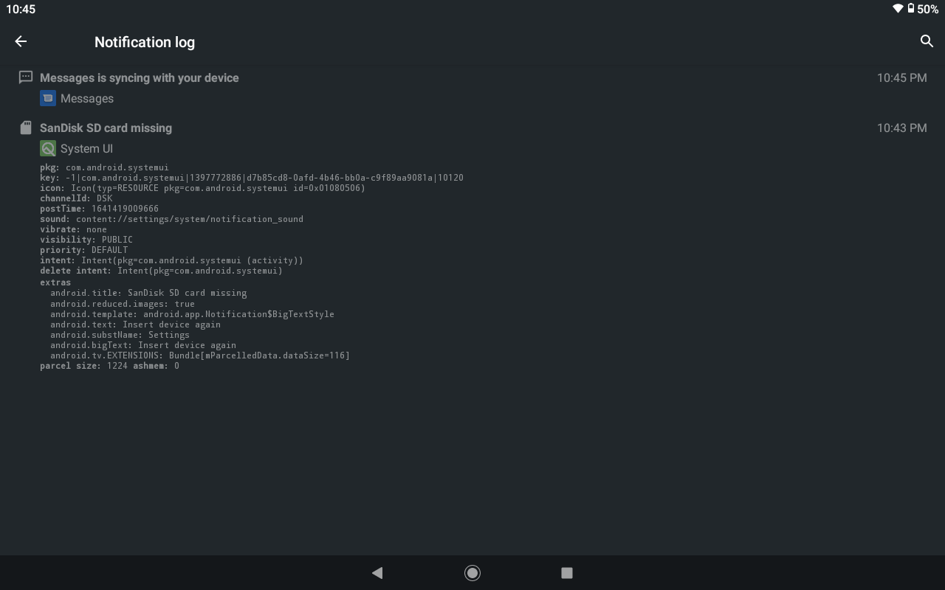Click the android.text line
945x590 pixels.
point(135,324)
